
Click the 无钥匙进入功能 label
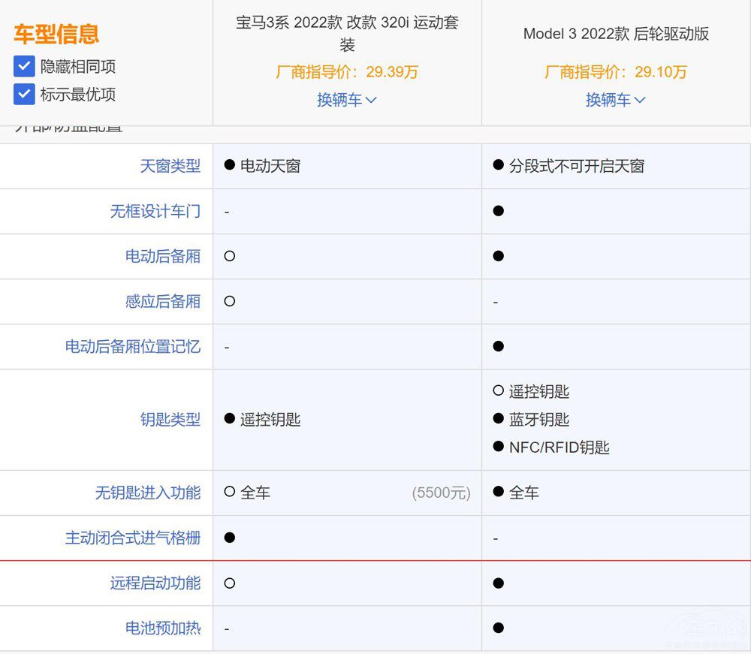[147, 493]
